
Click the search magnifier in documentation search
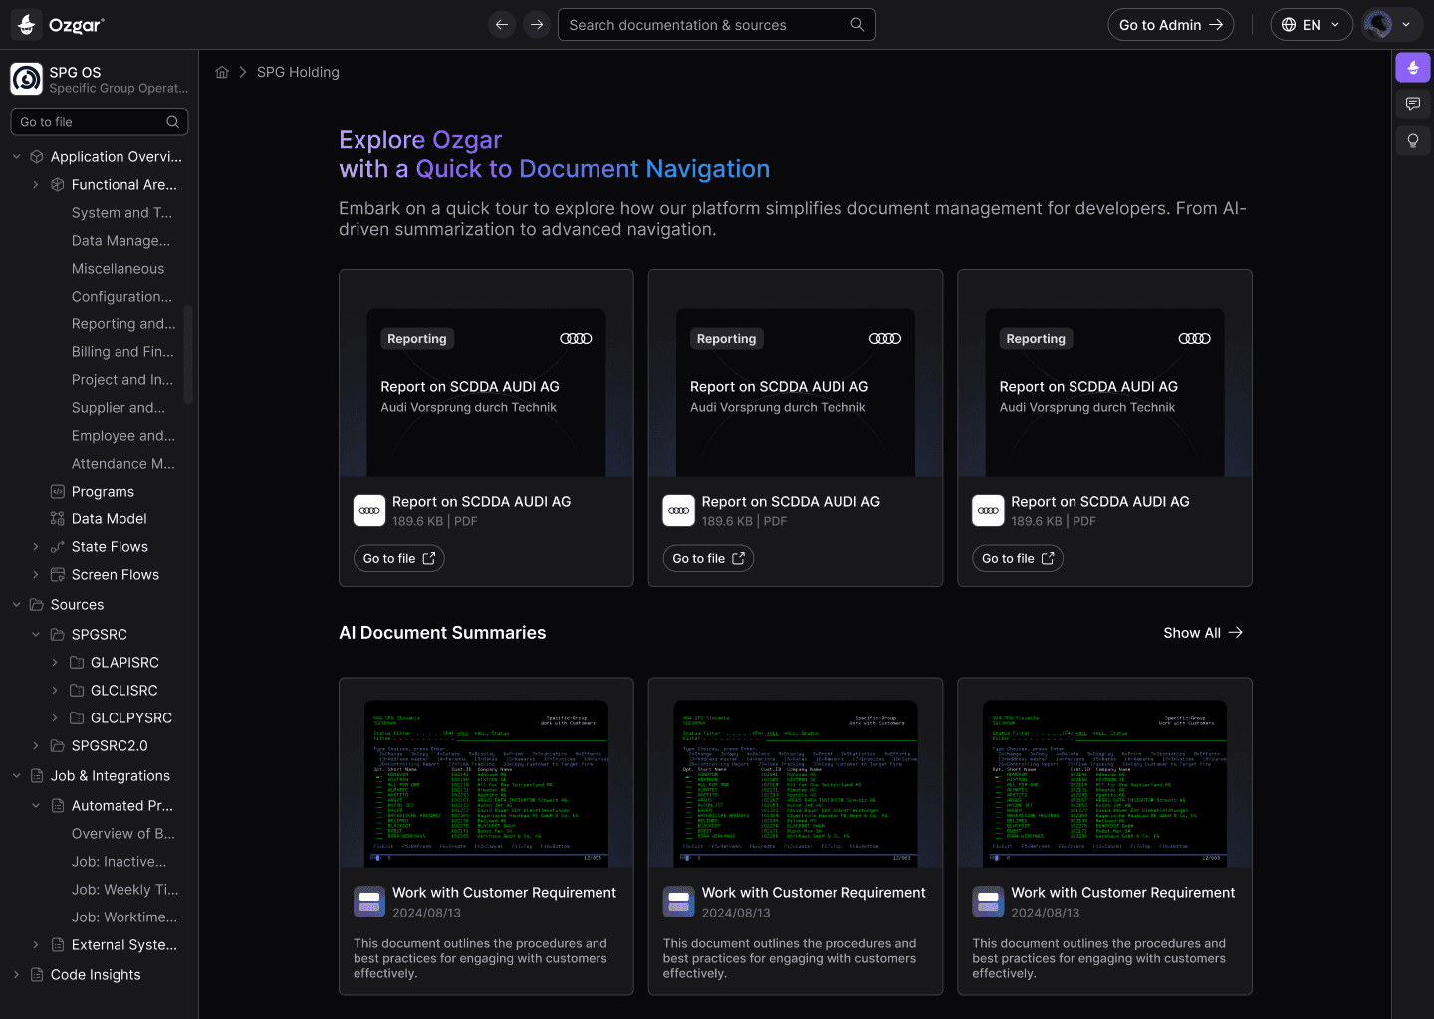point(857,25)
